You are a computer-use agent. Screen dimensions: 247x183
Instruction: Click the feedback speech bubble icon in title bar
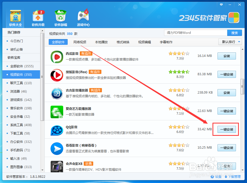(221, 5)
